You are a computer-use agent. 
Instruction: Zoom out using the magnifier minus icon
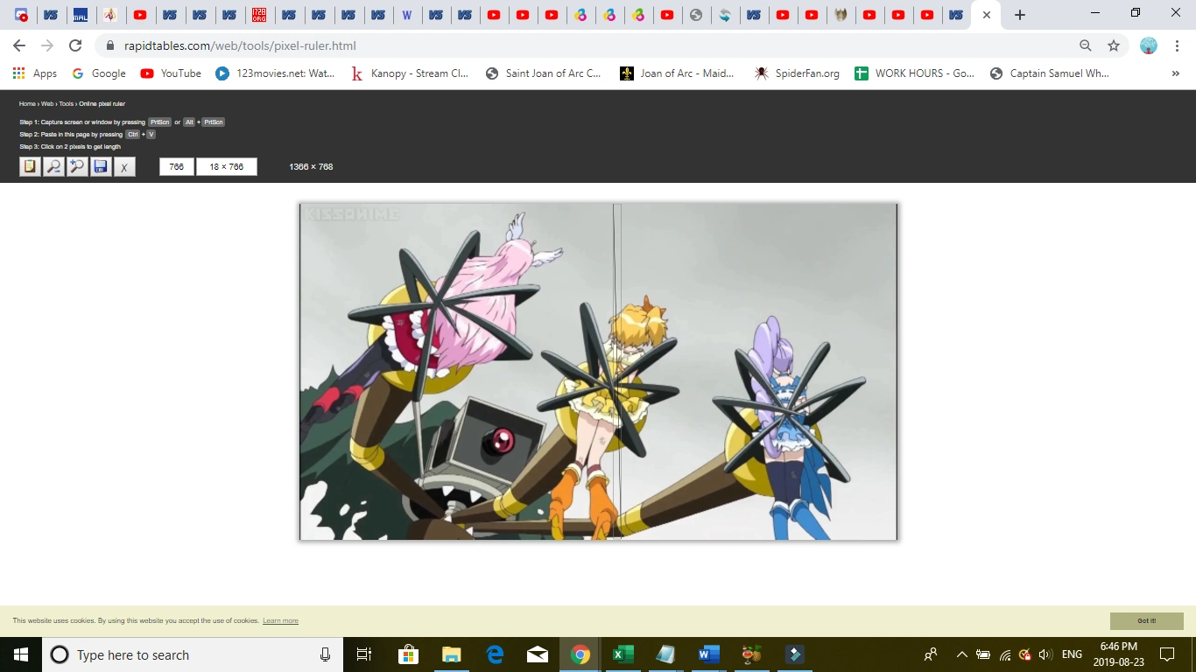pos(53,166)
